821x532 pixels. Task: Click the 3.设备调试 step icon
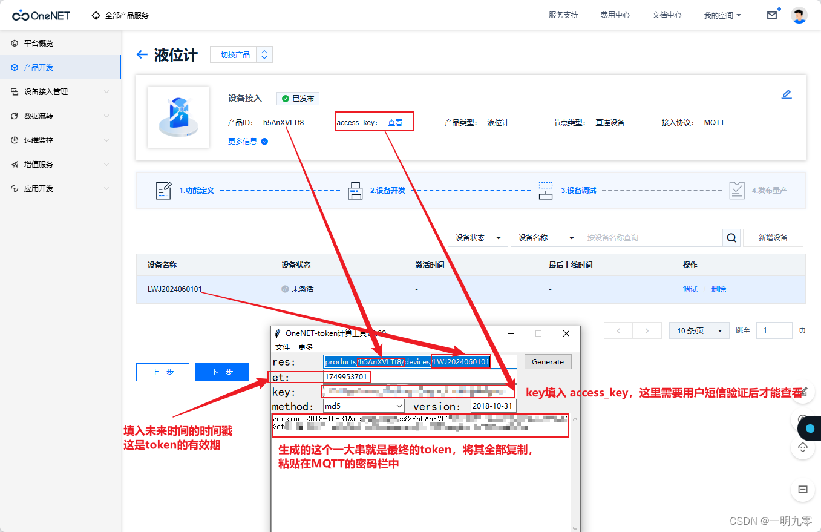546,190
